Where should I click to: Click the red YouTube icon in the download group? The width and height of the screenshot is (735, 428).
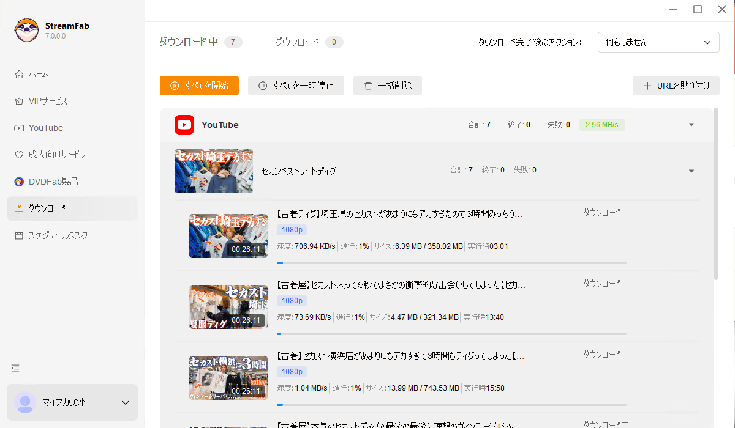[x=184, y=125]
